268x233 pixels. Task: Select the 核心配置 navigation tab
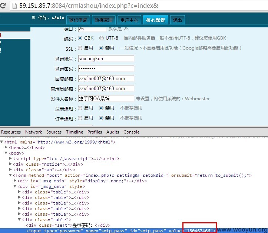tap(156, 20)
